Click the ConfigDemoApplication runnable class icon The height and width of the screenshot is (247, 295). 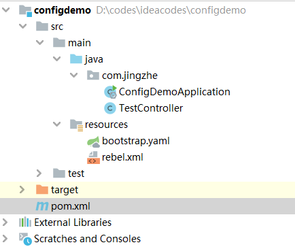click(x=110, y=92)
